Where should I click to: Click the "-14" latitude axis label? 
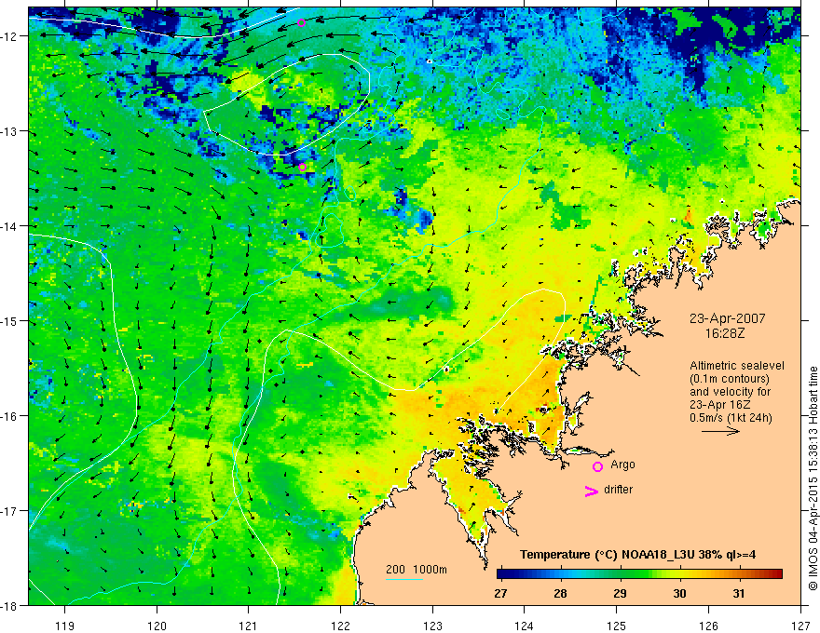(x=10, y=226)
